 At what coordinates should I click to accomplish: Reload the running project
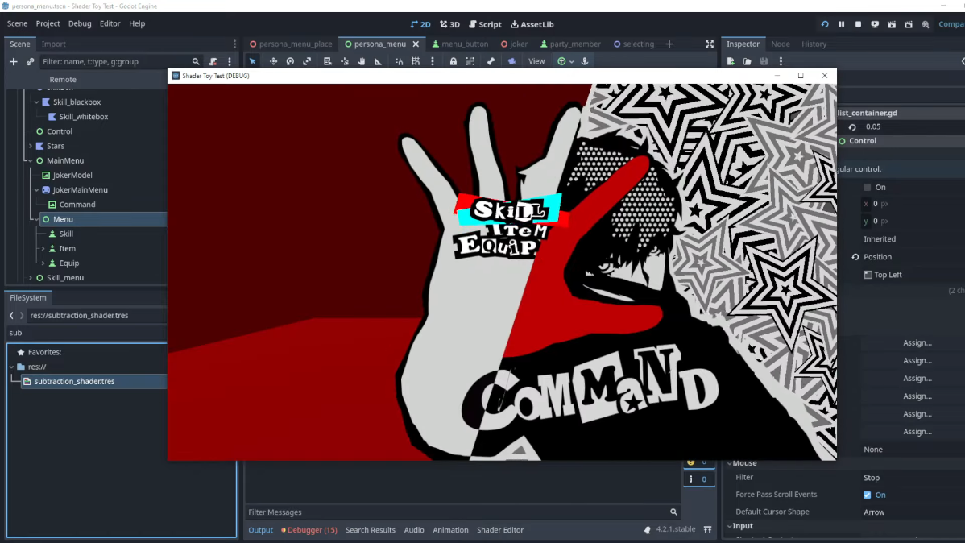825,24
